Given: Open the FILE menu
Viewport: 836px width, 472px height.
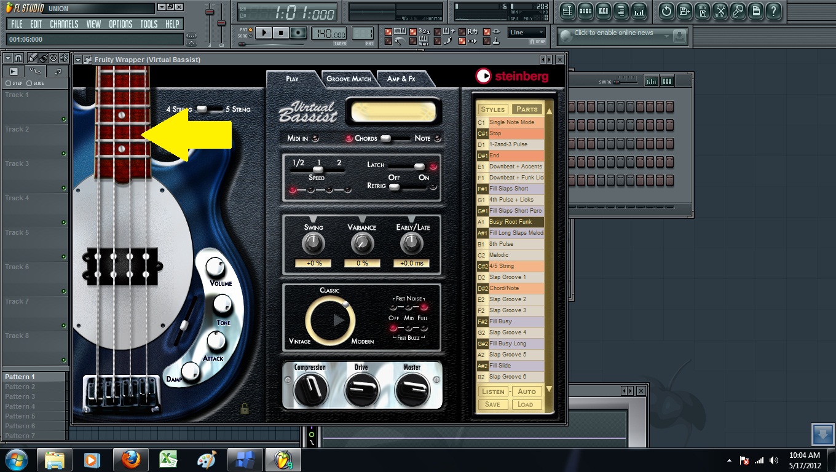Looking at the screenshot, I should (17, 24).
